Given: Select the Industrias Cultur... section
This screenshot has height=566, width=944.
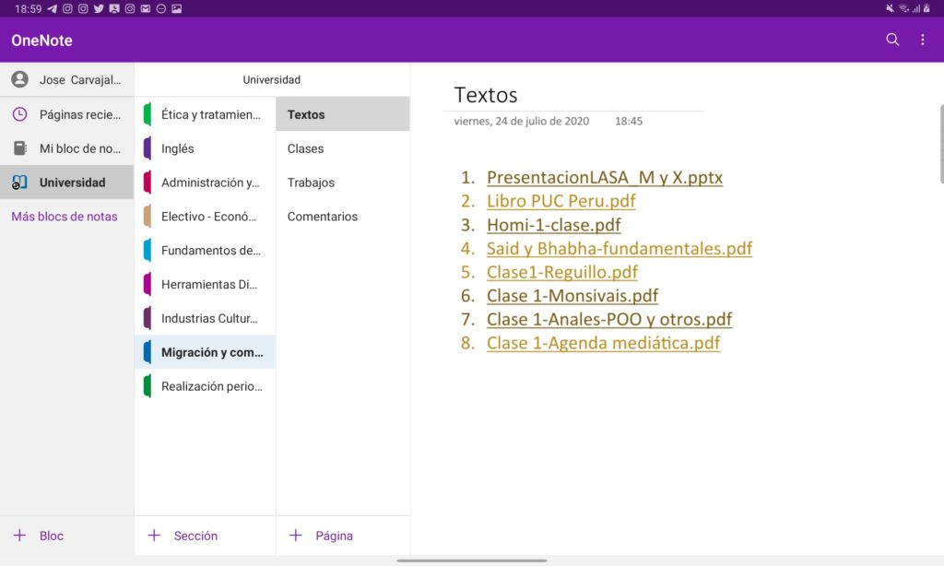Looking at the screenshot, I should click(x=206, y=318).
